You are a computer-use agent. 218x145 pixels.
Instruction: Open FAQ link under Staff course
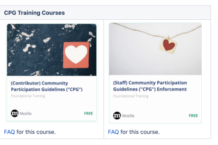pyautogui.click(x=113, y=132)
